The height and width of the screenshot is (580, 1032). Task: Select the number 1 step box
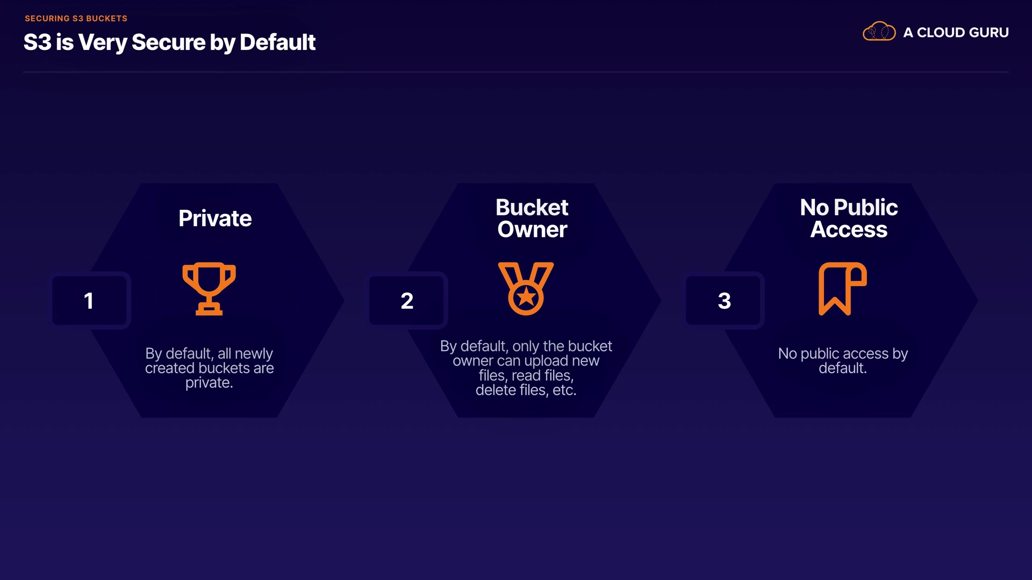coord(89,300)
